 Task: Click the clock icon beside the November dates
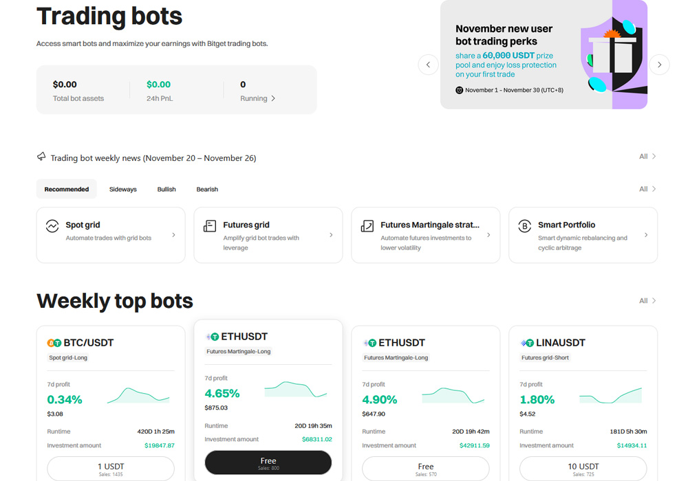[x=459, y=90]
